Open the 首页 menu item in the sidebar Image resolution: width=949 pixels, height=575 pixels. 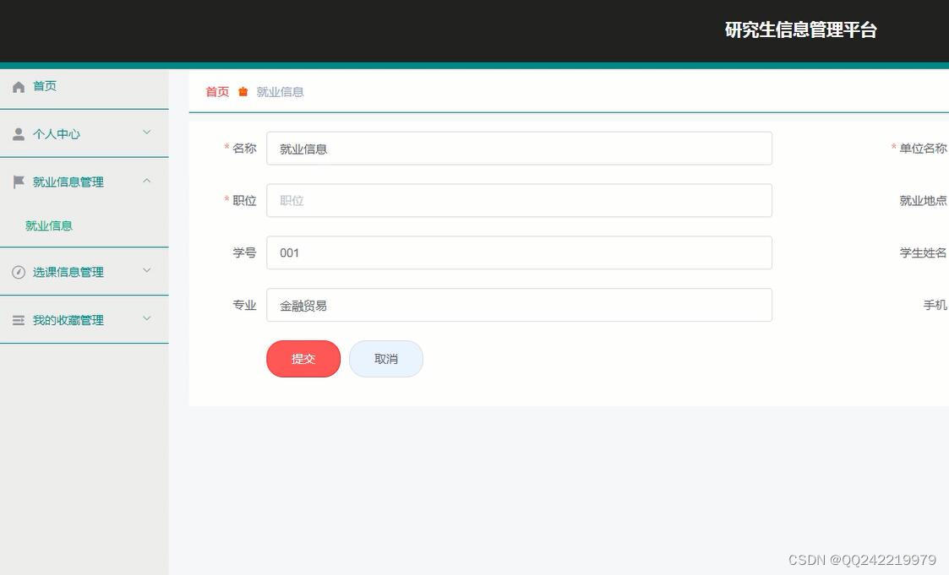click(45, 86)
